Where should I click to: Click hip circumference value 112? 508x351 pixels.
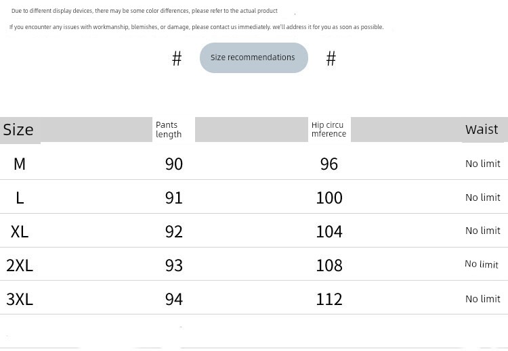(x=329, y=299)
